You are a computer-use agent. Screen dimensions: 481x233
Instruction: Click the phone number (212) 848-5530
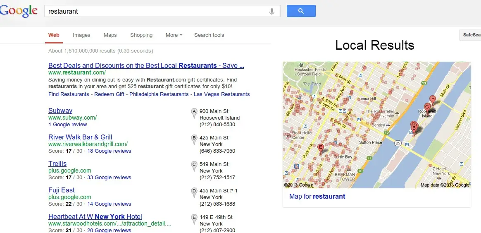pos(217,125)
